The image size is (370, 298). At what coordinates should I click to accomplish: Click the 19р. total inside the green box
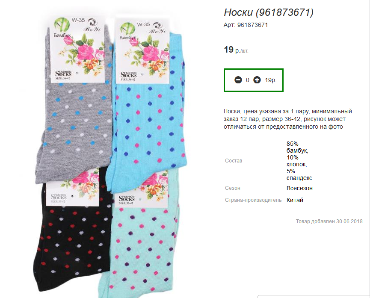[x=271, y=80]
